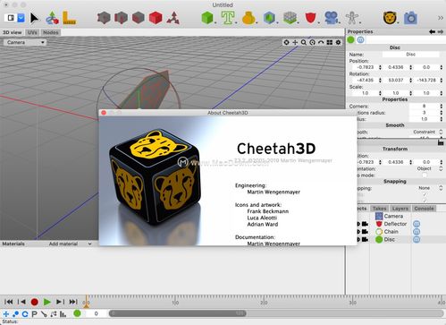The image size is (446, 325).
Task: Switch to the Console tab
Action: point(424,209)
